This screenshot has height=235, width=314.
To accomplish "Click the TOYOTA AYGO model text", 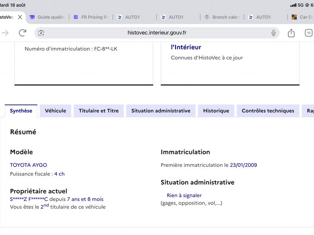I will pyautogui.click(x=28, y=165).
